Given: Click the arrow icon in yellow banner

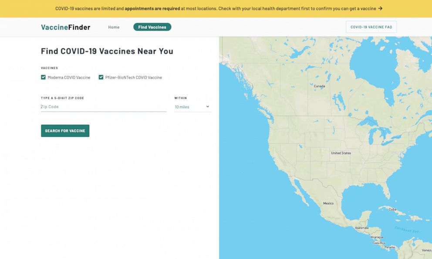Looking at the screenshot, I should tap(380, 8).
